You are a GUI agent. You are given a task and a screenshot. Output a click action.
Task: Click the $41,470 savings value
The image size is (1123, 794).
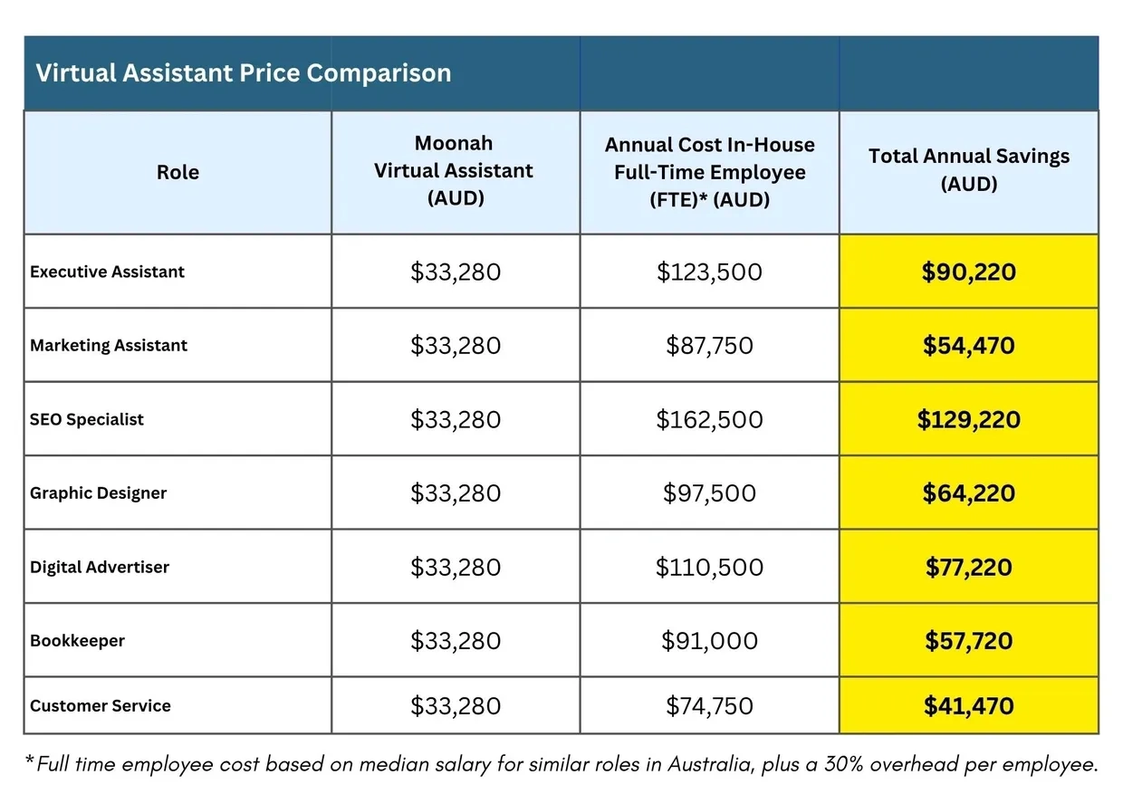pos(968,705)
